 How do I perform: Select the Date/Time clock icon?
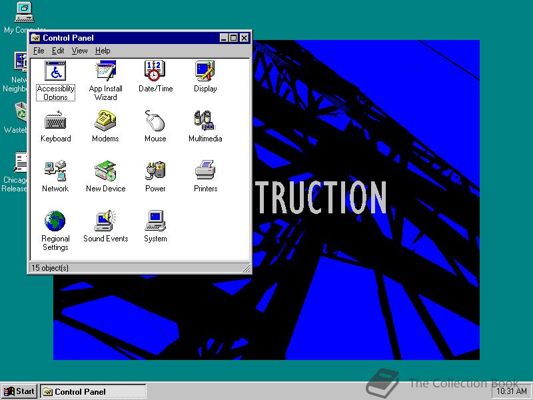[155, 71]
